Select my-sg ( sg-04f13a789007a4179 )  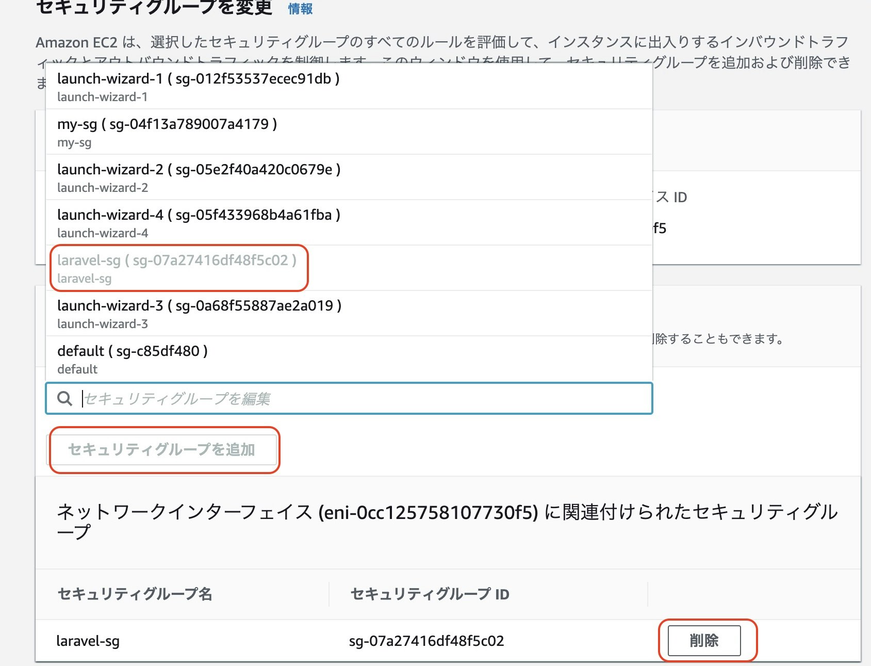167,132
